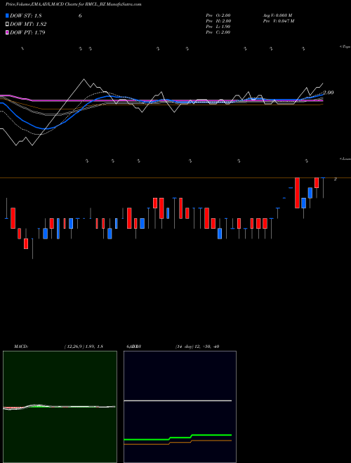Click the 2.00 price label on EMA chart
The image size is (351, 463).
(329, 93)
